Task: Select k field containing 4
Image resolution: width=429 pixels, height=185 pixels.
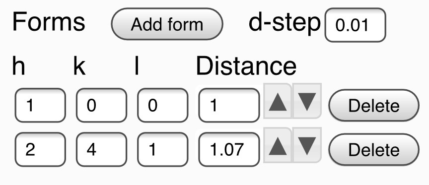Action: click(101, 149)
